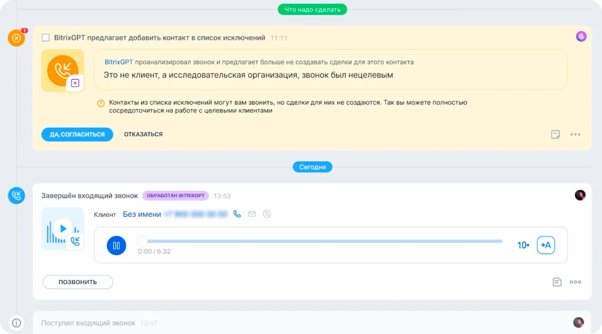The image size is (602, 334).
Task: Open the client link Без имени
Action: coord(142,214)
